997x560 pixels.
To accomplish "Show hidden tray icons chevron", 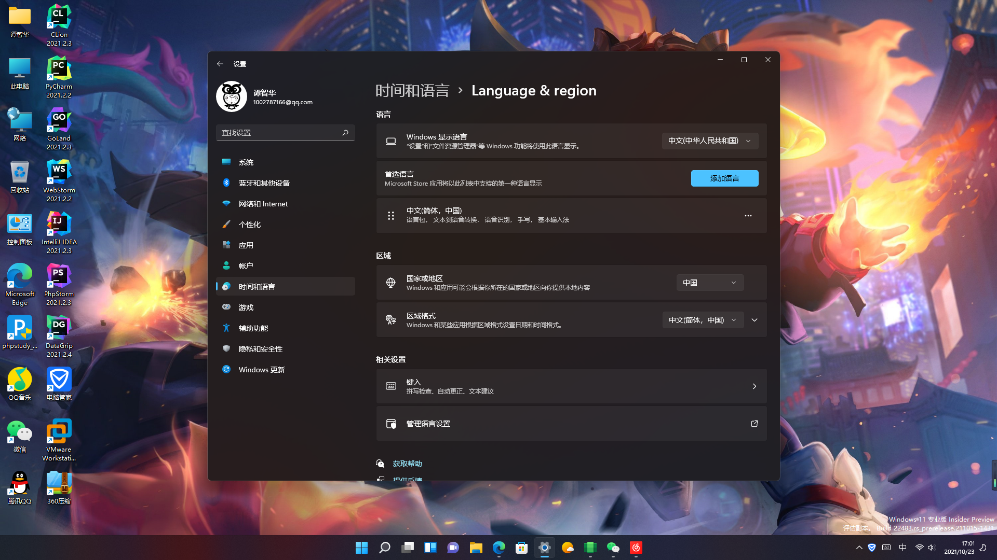I will tap(859, 548).
